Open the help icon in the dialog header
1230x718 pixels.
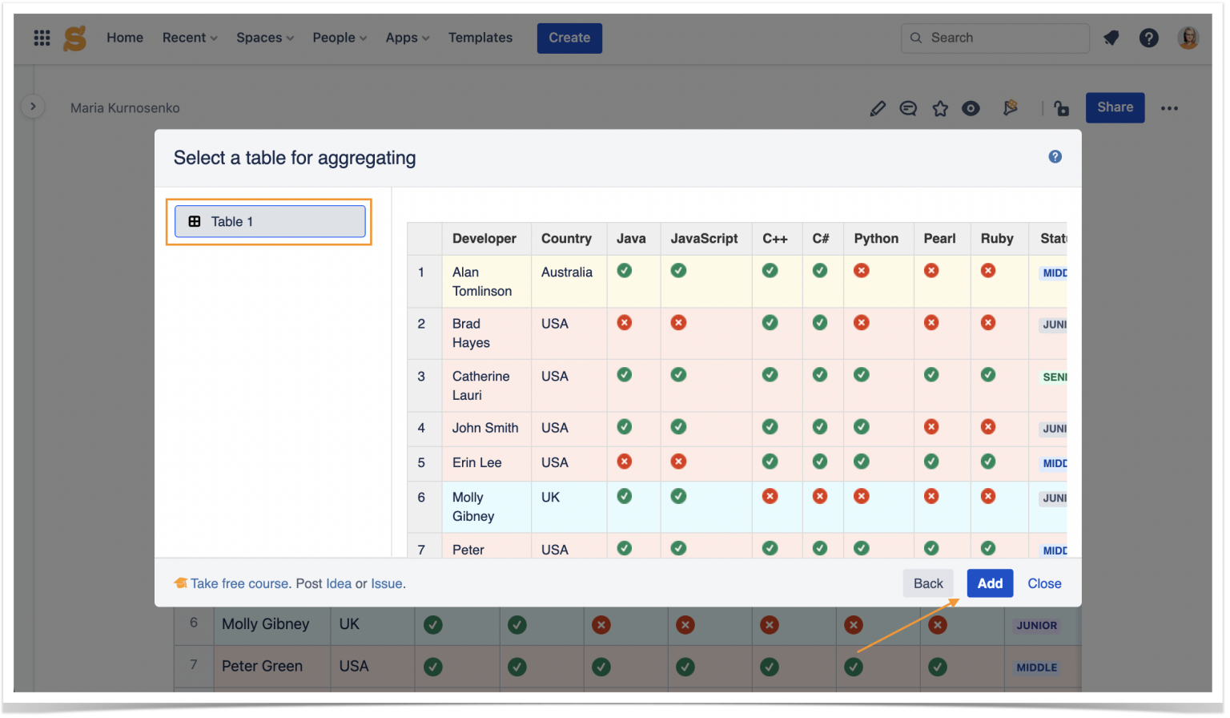[1055, 157]
